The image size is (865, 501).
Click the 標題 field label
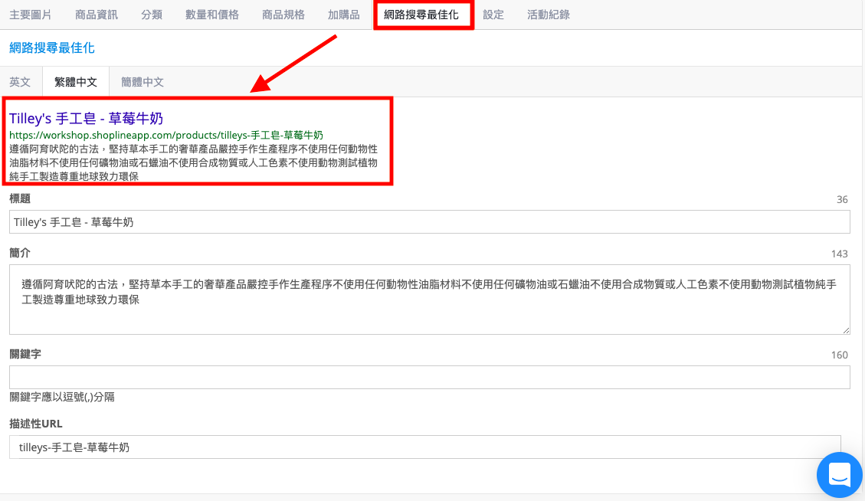[x=20, y=198]
